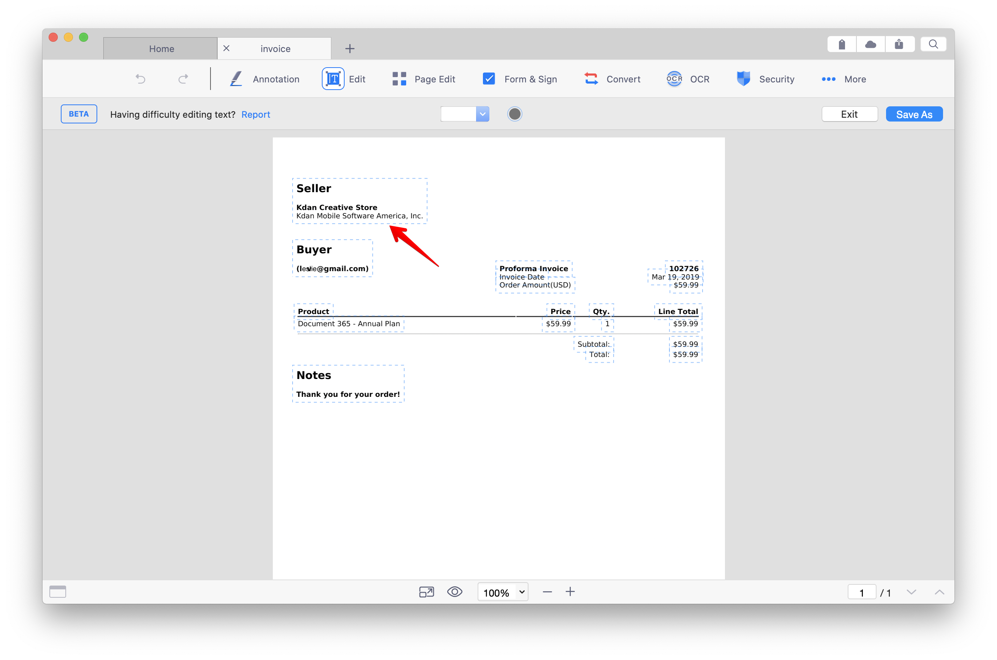Image resolution: width=997 pixels, height=660 pixels.
Task: Add a new tab with plus
Action: [x=350, y=48]
